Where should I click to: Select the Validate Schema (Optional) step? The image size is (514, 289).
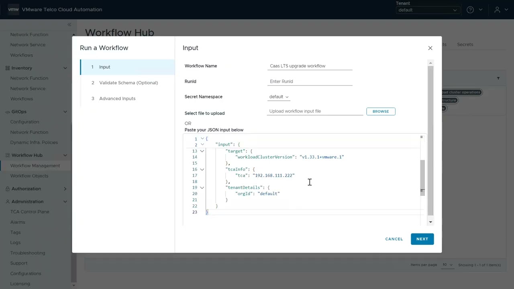pos(128,83)
